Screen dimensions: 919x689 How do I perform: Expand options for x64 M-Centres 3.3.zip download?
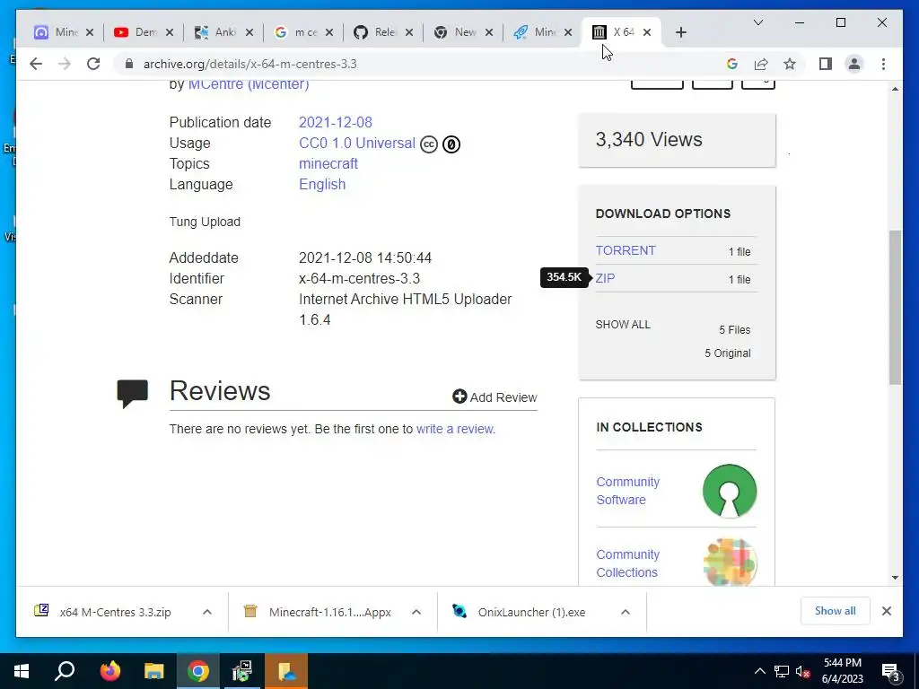pos(207,612)
